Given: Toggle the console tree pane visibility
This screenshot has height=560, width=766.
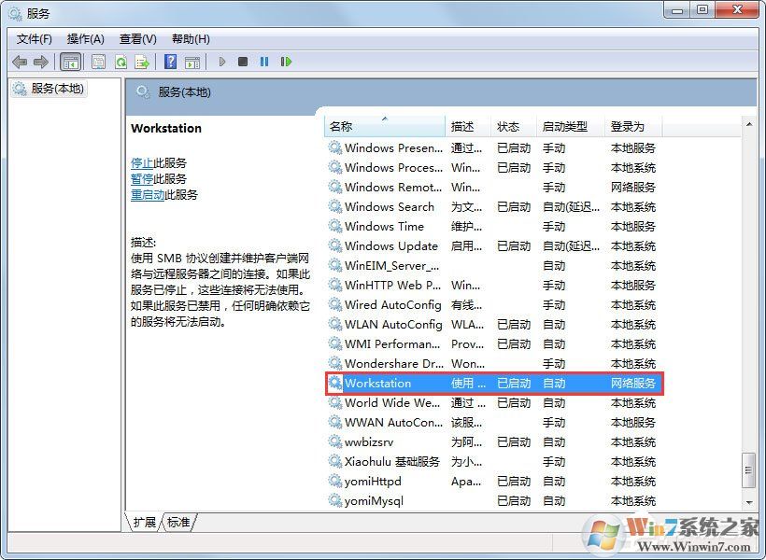Looking at the screenshot, I should point(71,62).
